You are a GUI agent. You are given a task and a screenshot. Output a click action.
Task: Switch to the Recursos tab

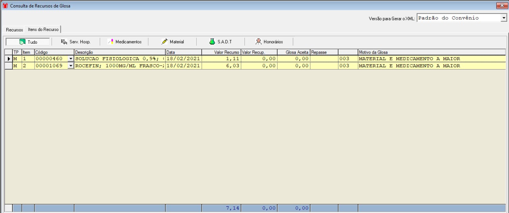click(x=14, y=30)
